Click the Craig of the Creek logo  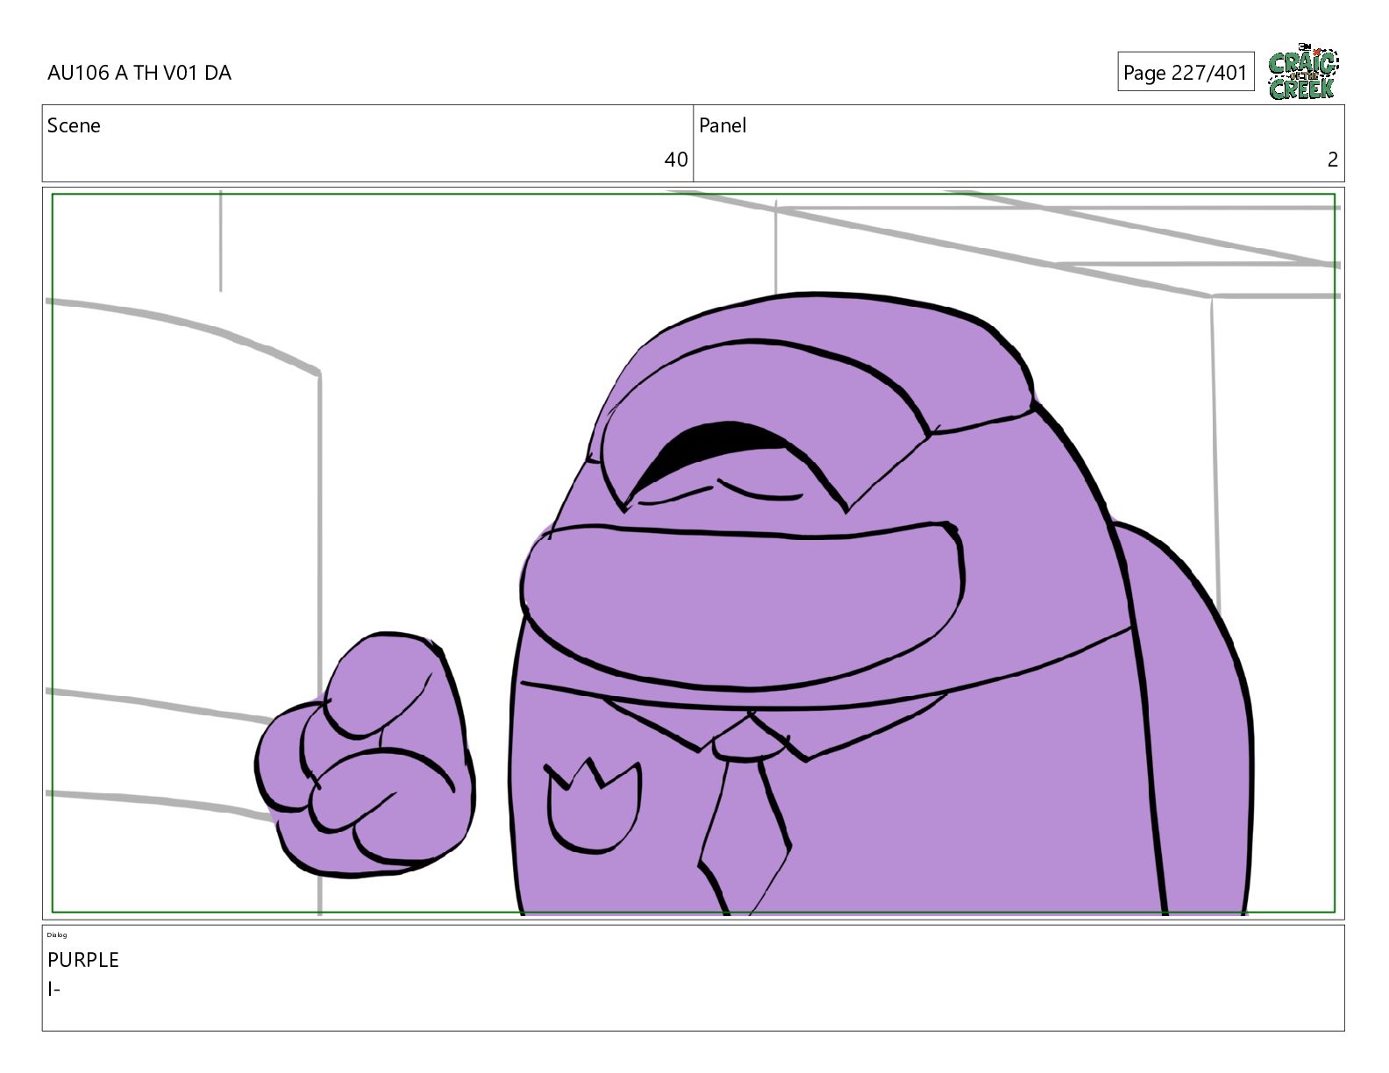1303,72
